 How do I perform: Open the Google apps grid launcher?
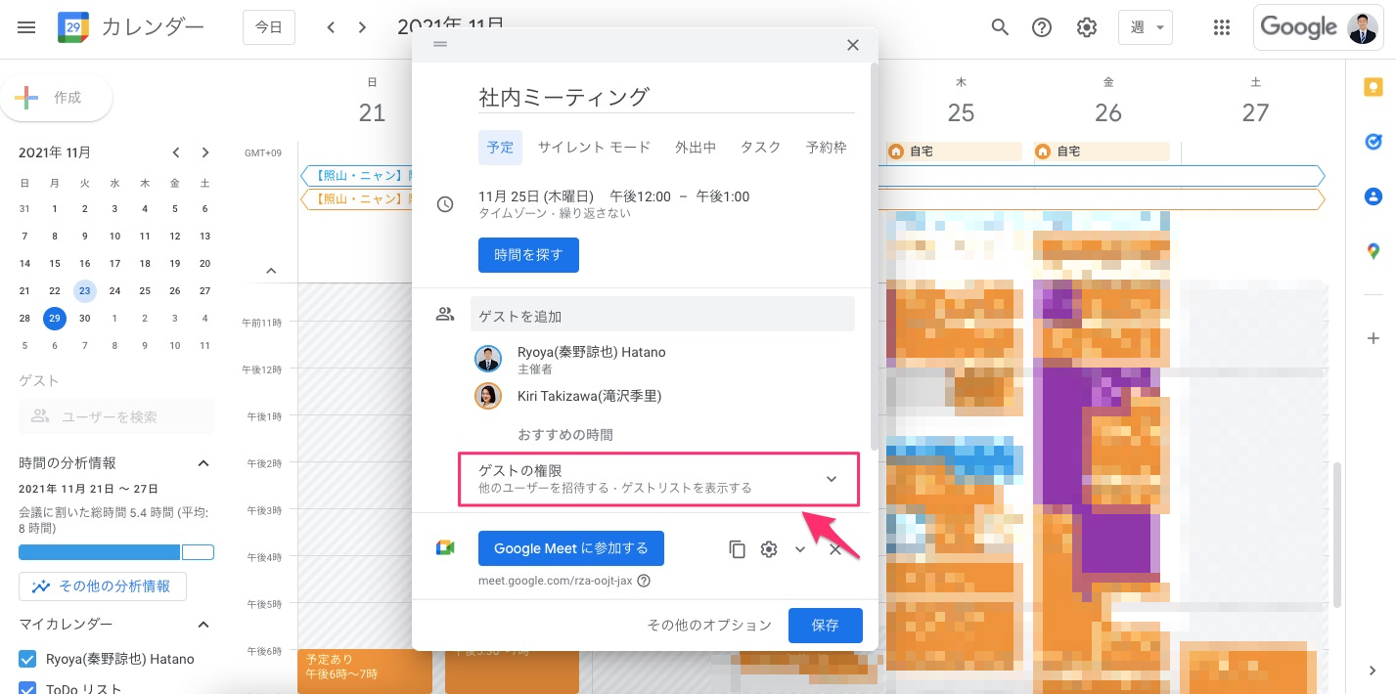(x=1221, y=27)
